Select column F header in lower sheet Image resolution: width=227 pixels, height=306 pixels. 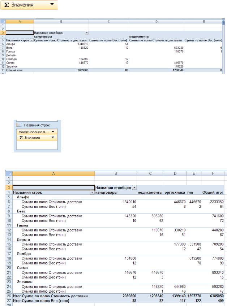(x=213, y=173)
